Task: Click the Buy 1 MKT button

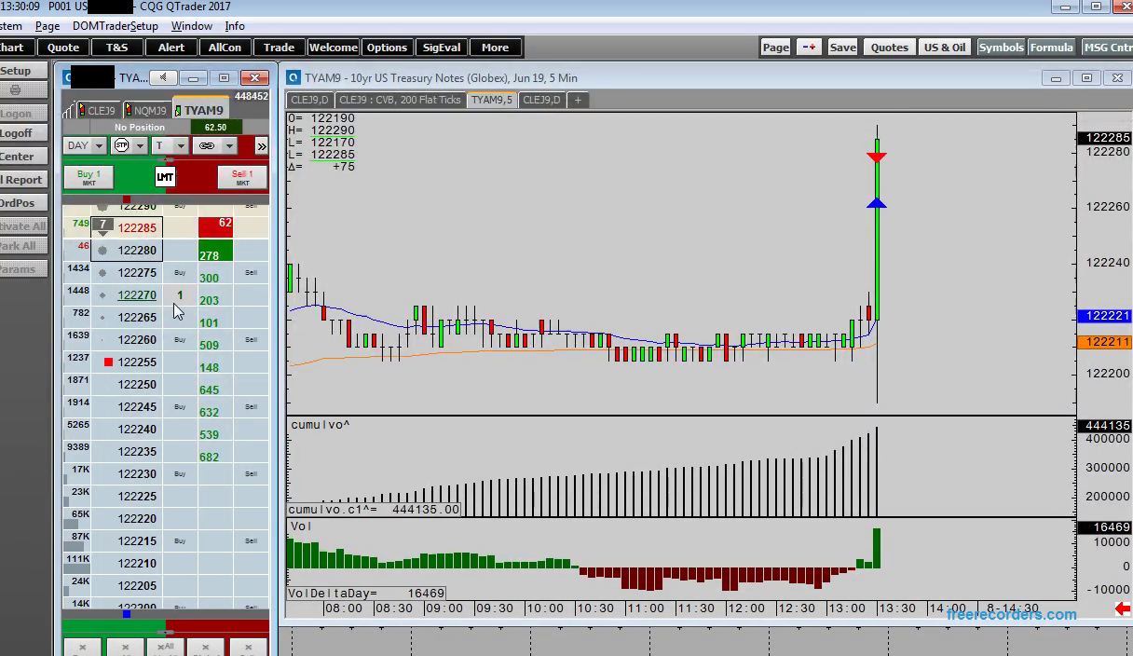Action: pyautogui.click(x=89, y=177)
